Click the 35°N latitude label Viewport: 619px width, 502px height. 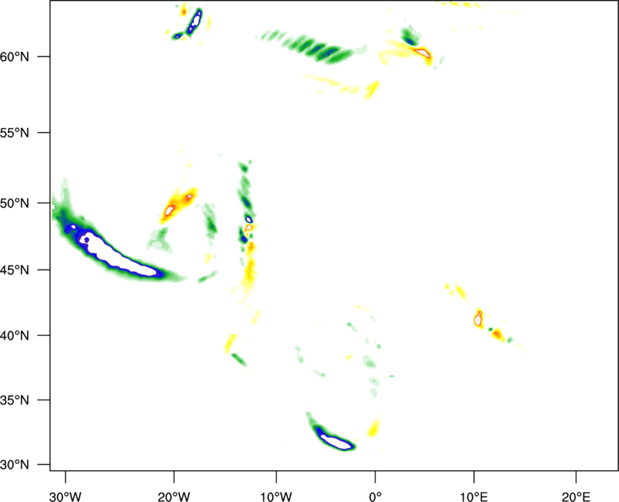pyautogui.click(x=15, y=400)
